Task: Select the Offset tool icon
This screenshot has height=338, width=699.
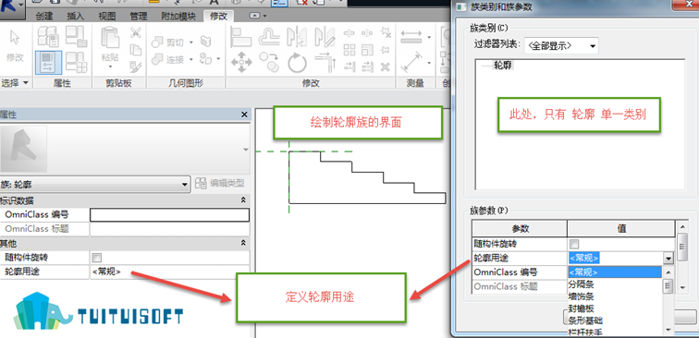Action: point(269,38)
